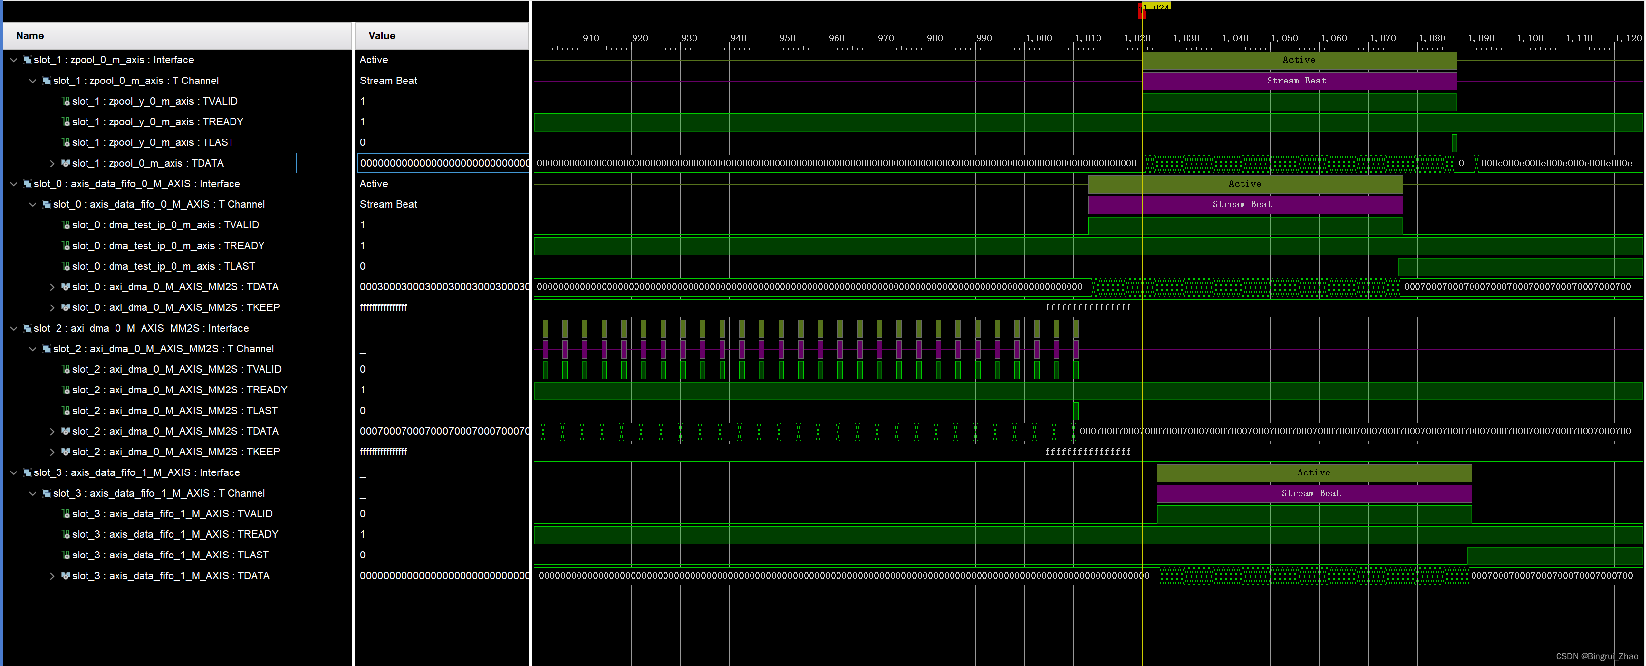Select the slot_0 dma_test_ip TLAST signal row
Viewport: 1646px width, 666px height.
163,266
